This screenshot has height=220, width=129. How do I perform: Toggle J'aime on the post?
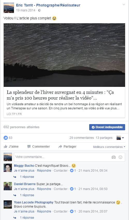click(x=11, y=147)
